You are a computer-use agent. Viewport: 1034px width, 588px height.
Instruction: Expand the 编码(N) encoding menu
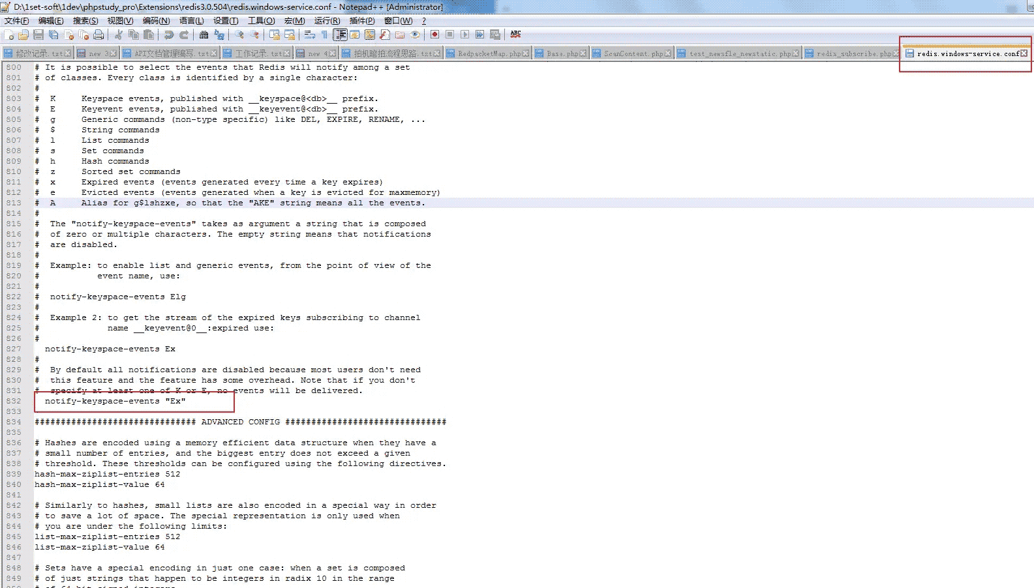[x=156, y=21]
